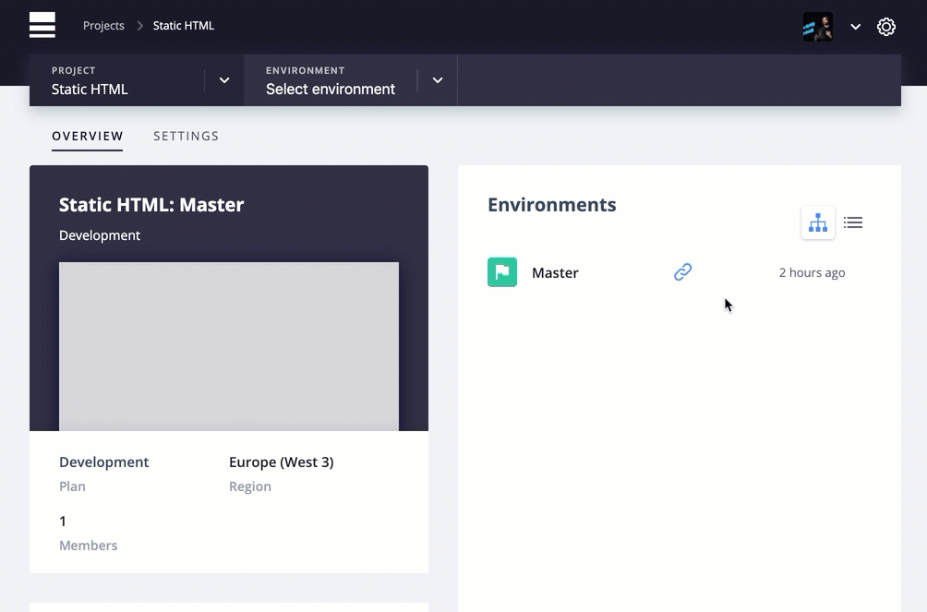
Task: Expand the Environment selector chevron
Action: click(438, 80)
